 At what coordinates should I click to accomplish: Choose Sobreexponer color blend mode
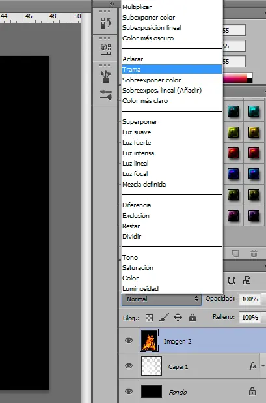(x=172, y=80)
